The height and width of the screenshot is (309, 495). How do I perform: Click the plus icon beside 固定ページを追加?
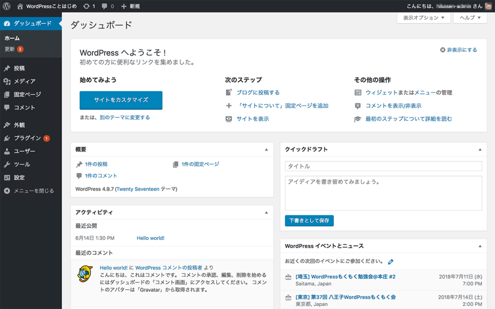(229, 106)
